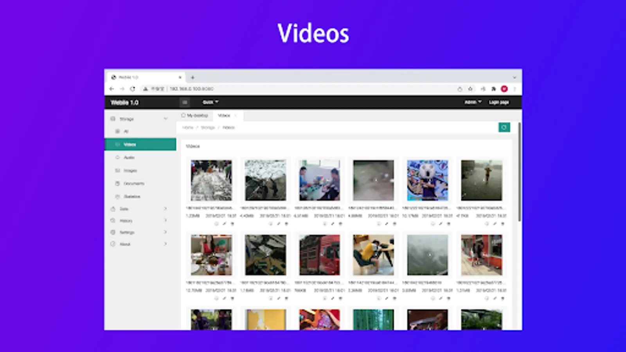Edit the foggy grey mountain video with its pencil icon
The image size is (626, 352).
(x=441, y=298)
